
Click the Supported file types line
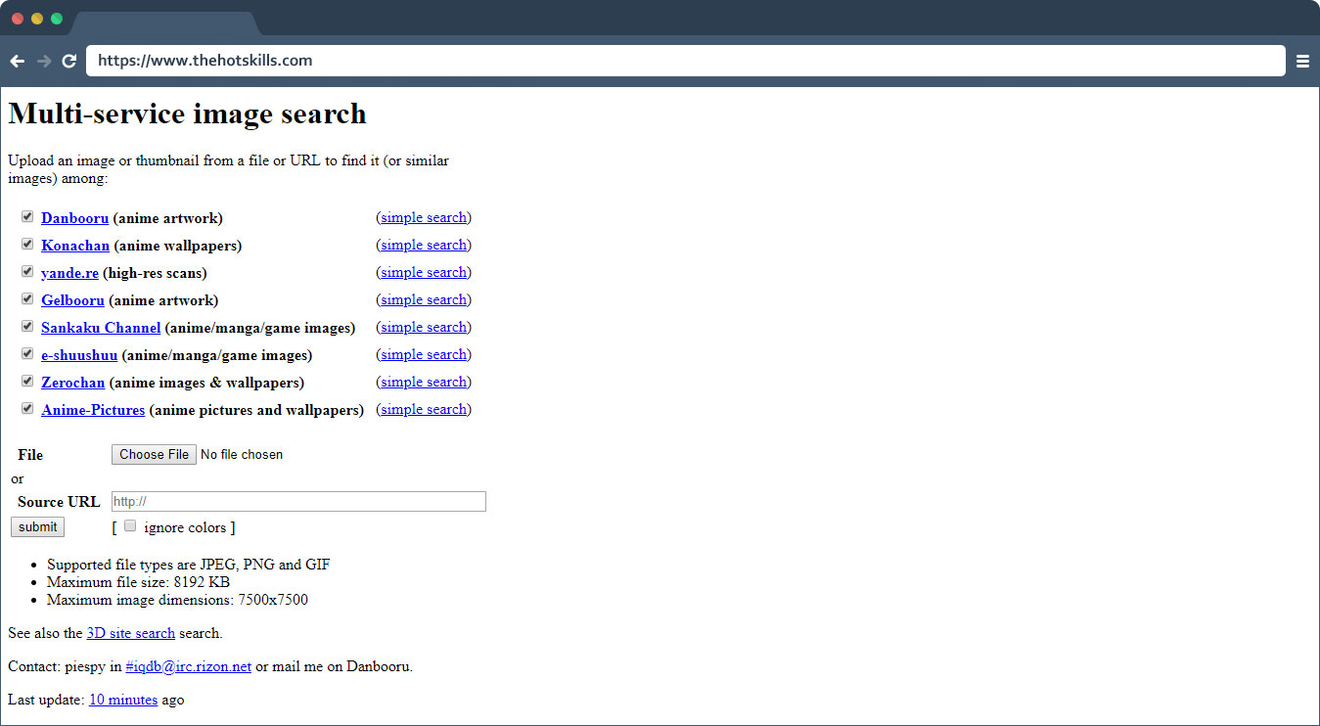[189, 565]
